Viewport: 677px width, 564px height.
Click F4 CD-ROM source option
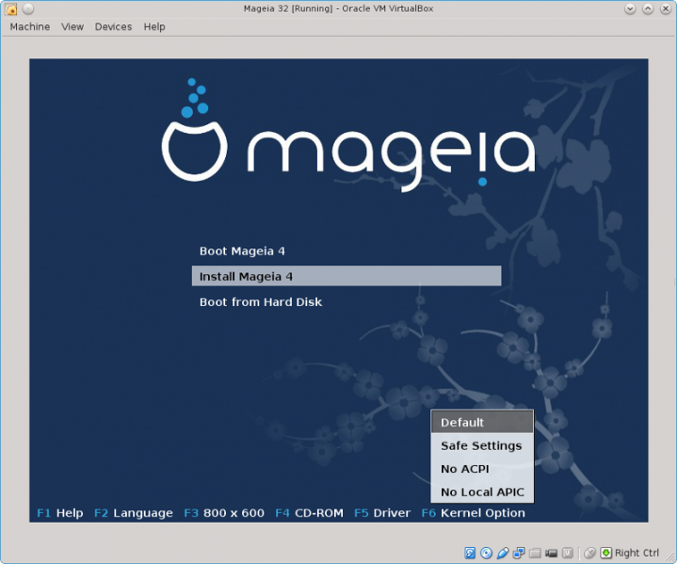click(x=309, y=513)
